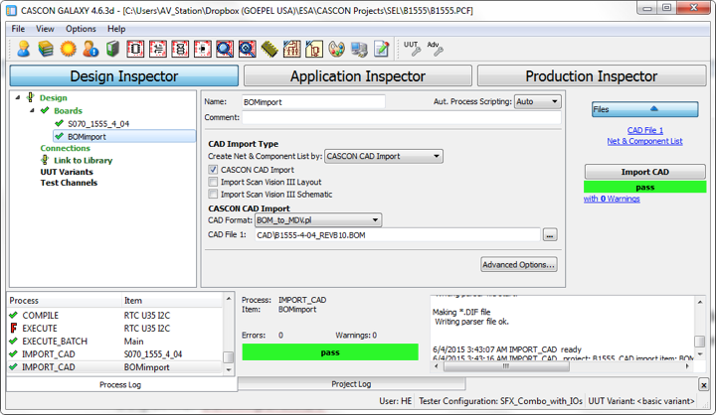Viewport: 716px width, 415px height.
Task: Open the with 0 Warnings link
Action: pyautogui.click(x=612, y=199)
